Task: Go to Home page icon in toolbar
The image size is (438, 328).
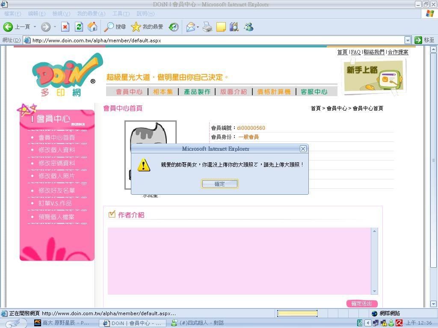Action: point(92,27)
